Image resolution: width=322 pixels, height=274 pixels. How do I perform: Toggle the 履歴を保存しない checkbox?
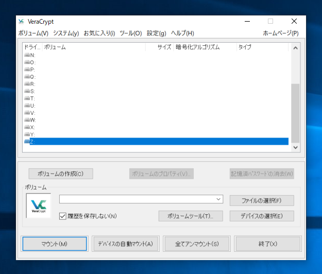pos(63,216)
